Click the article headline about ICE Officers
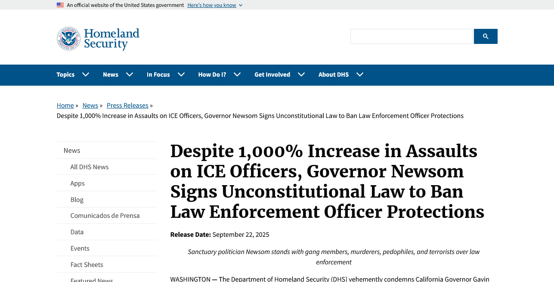 pyautogui.click(x=327, y=181)
